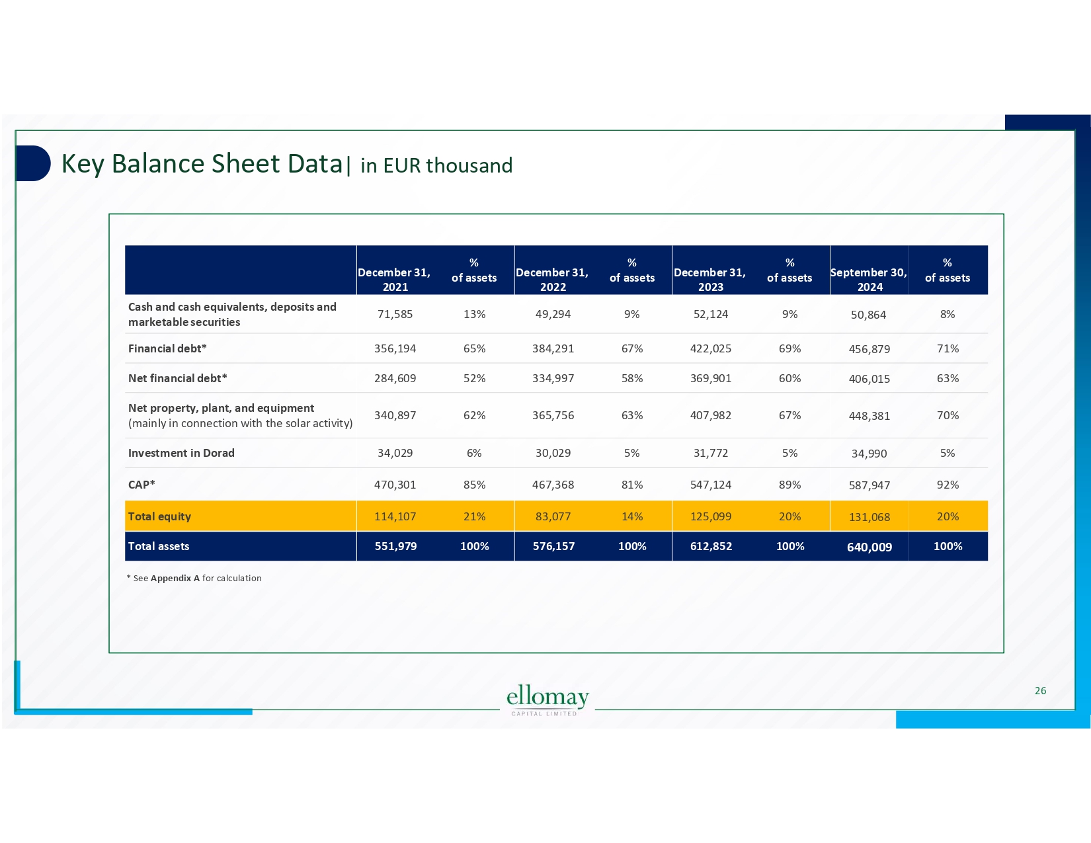This screenshot has width=1091, height=843.
Task: Click the December 31, 2021 column header
Action: [394, 280]
